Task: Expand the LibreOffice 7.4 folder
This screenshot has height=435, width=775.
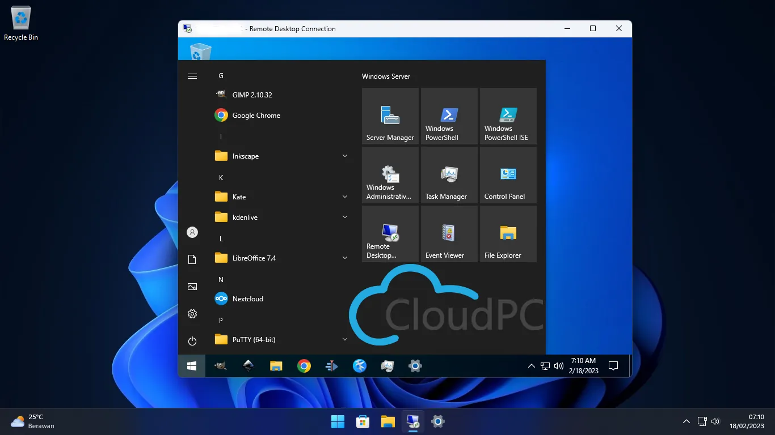Action: click(281, 258)
